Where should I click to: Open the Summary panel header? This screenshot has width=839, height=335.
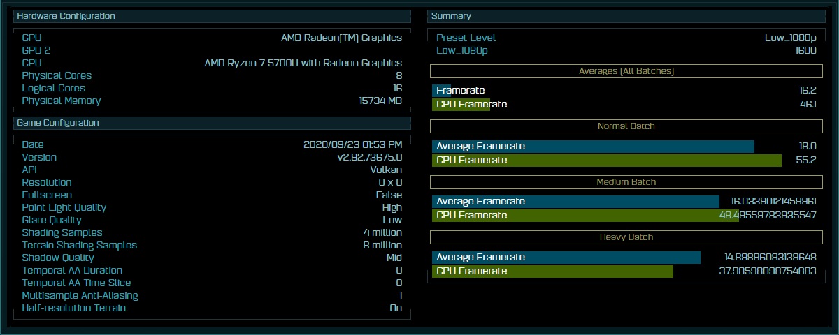[626, 16]
